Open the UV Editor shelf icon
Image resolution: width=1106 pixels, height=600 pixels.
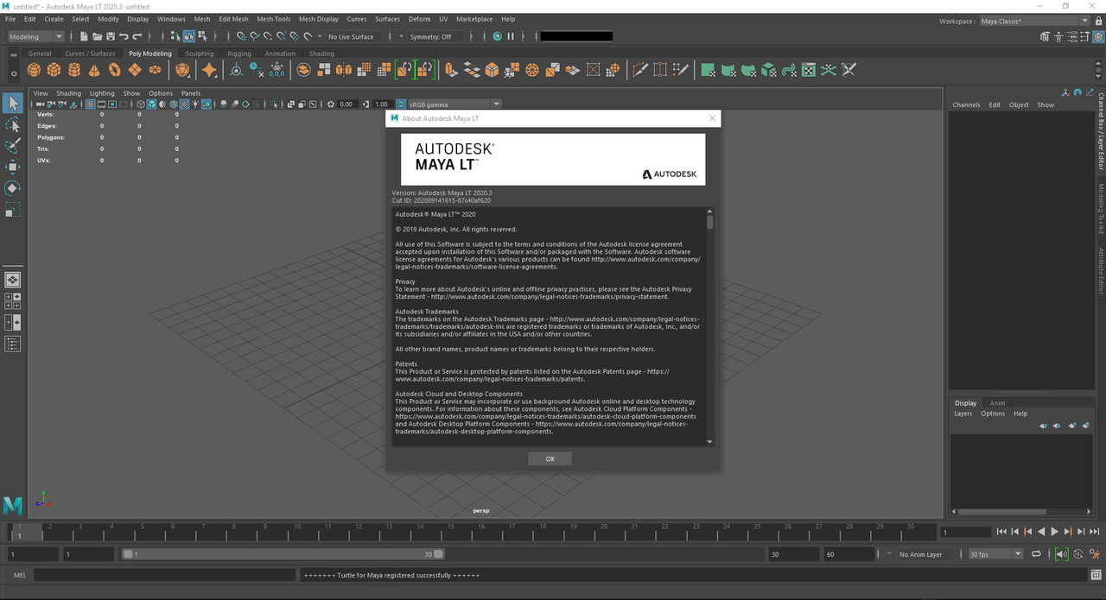click(x=809, y=70)
